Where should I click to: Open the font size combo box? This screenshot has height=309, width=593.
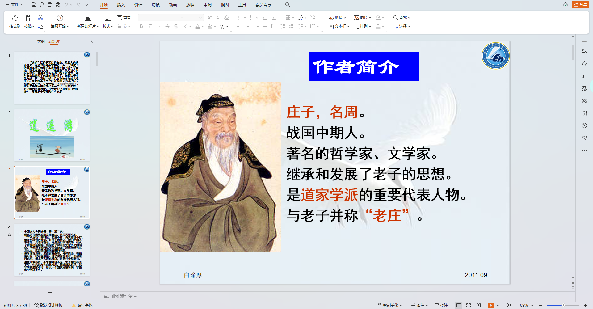click(x=194, y=18)
